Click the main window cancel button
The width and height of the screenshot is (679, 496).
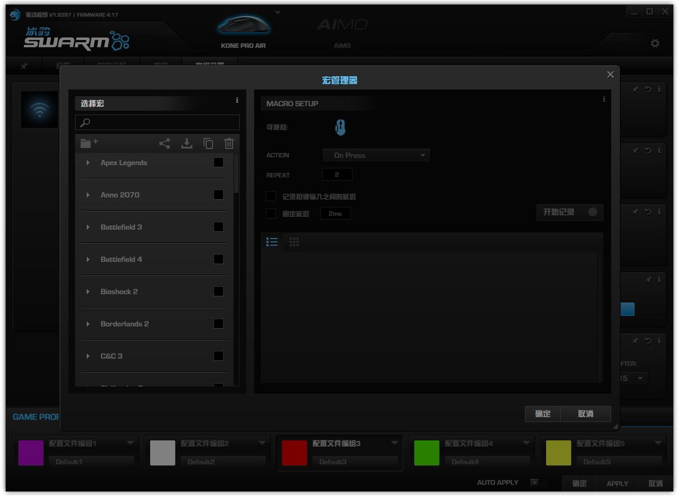point(656,483)
